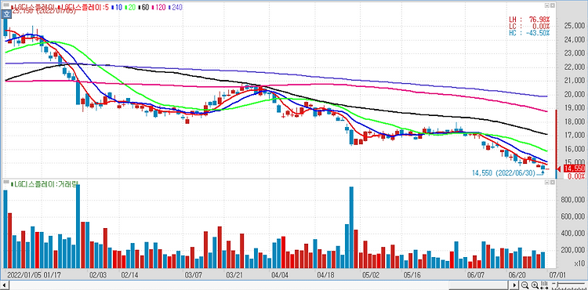Click the tallest blue volume bar near 05/02
Viewport: 588px width, 290px height.
pyautogui.click(x=351, y=227)
